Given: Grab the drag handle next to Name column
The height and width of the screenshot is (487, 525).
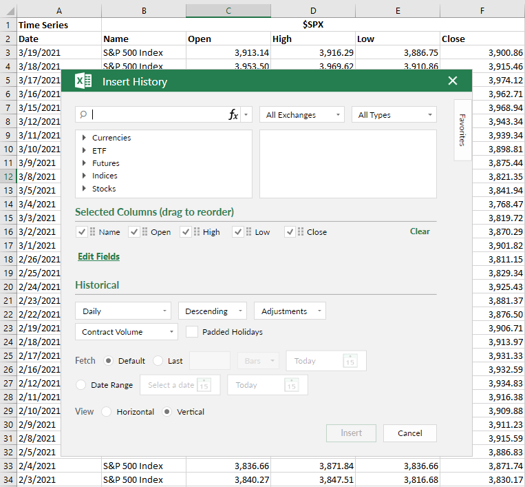Looking at the screenshot, I should (92, 232).
